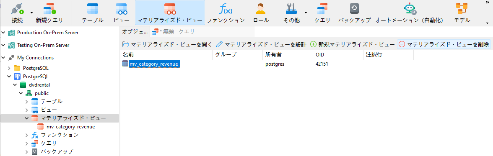Expand the テーブル tree node

click(27, 101)
